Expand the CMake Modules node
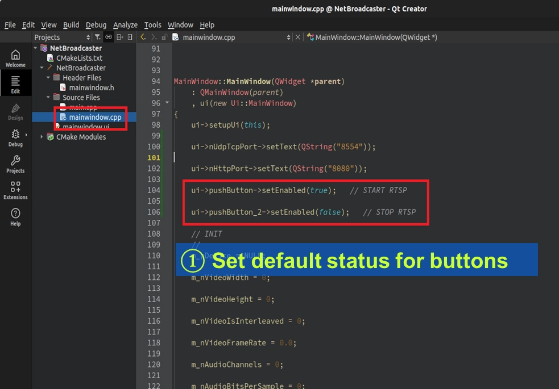This screenshot has height=389, width=559. point(42,137)
